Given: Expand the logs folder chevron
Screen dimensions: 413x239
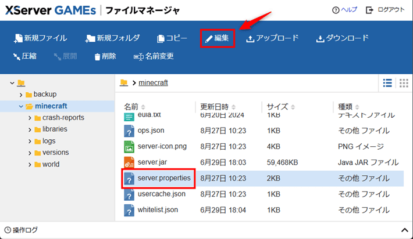Looking at the screenshot, I should click(30, 142).
